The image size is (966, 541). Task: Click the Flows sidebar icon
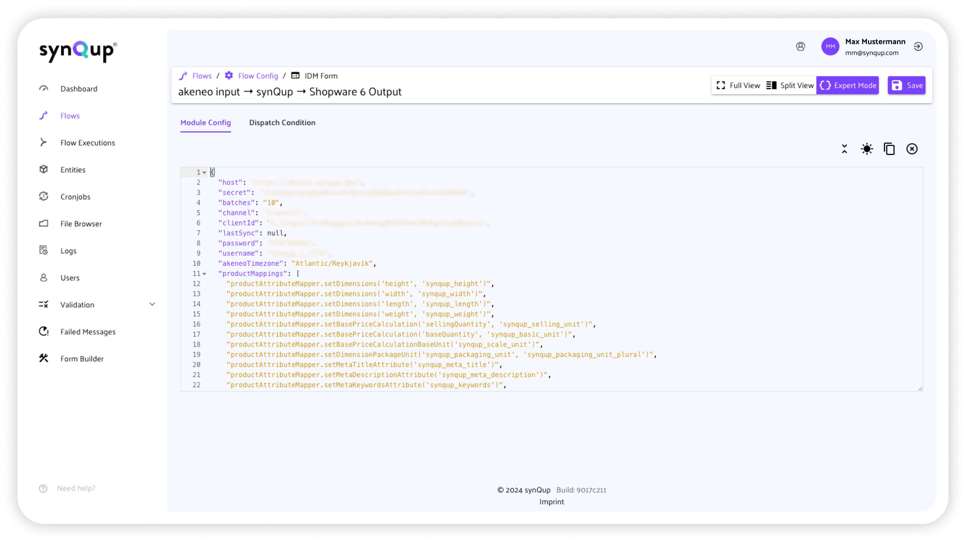(x=44, y=115)
